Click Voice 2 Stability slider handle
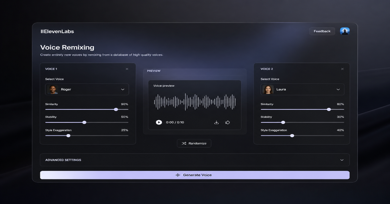 283,122
